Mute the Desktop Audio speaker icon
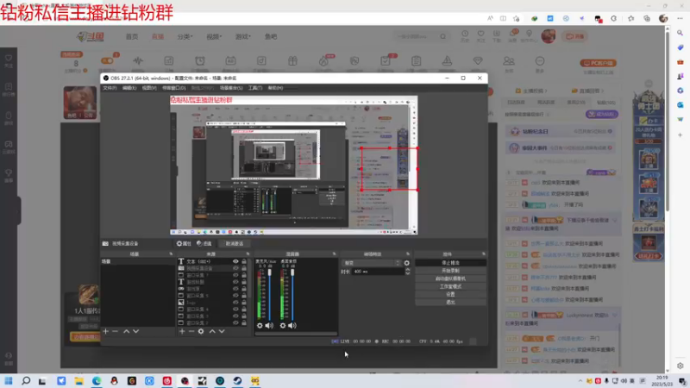The height and width of the screenshot is (388, 690). [x=292, y=326]
